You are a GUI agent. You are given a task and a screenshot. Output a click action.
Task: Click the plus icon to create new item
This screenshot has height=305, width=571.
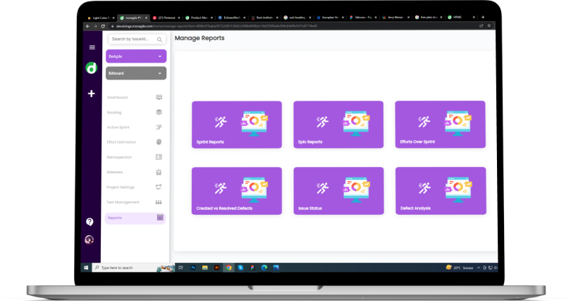tap(92, 94)
